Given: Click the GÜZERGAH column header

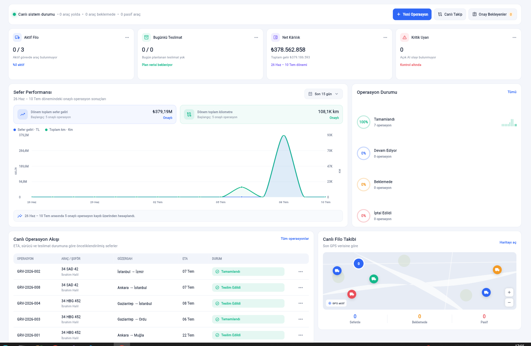Looking at the screenshot, I should (125, 259).
